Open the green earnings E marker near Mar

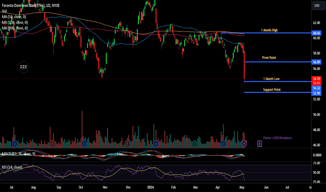coord(194,144)
